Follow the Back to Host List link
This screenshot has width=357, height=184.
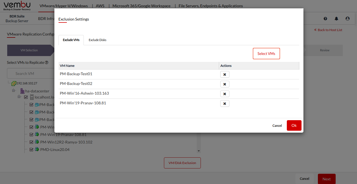pyautogui.click(x=328, y=30)
